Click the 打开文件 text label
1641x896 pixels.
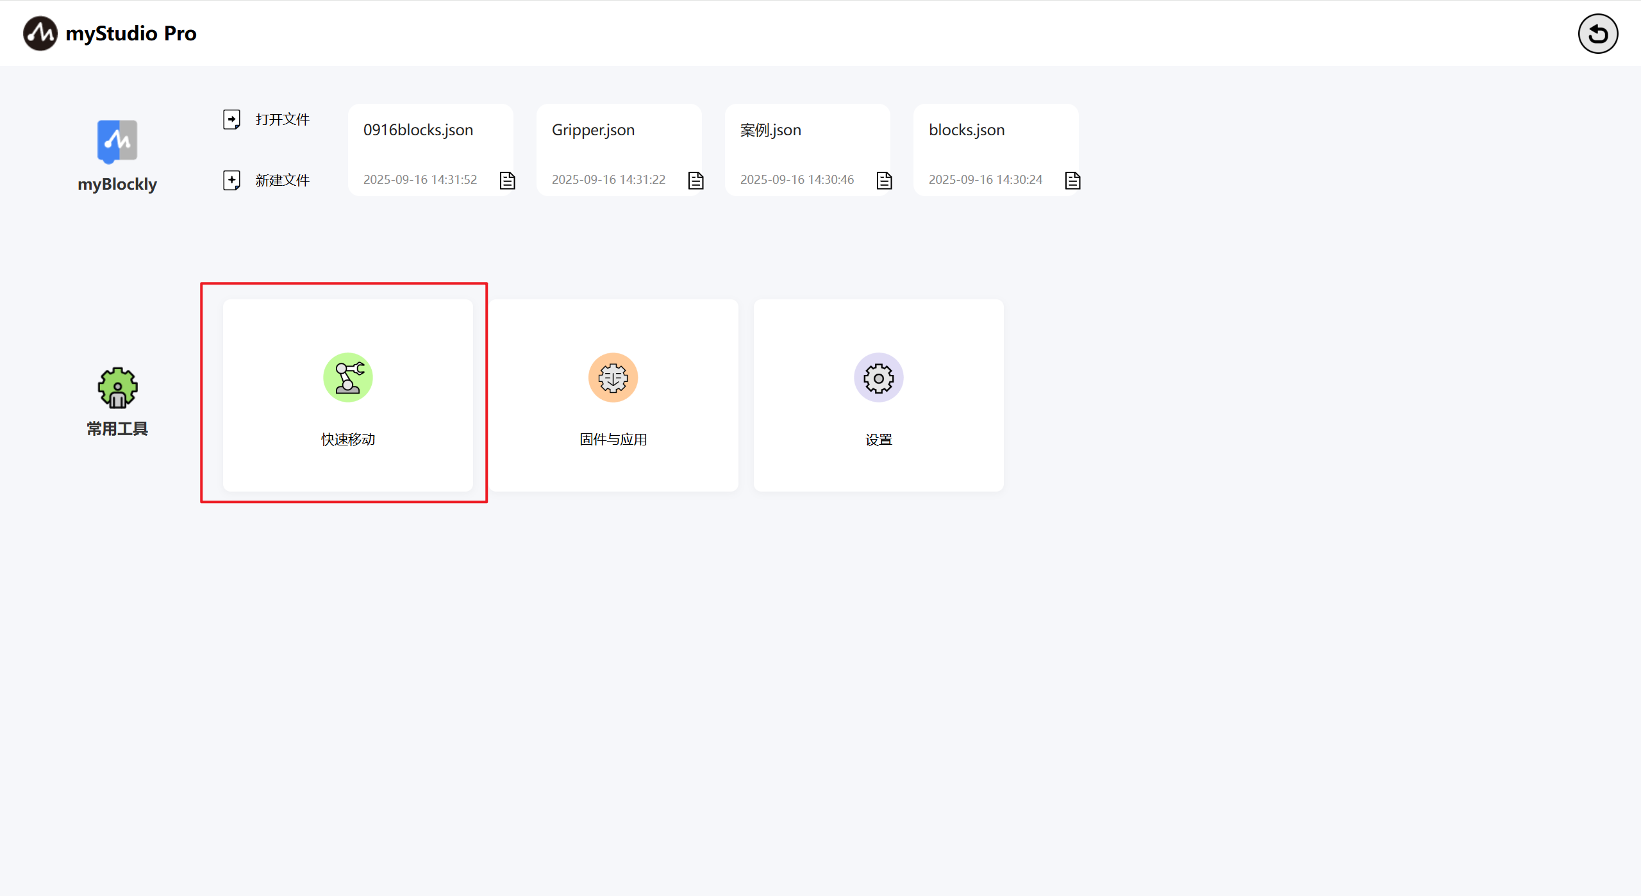tap(282, 120)
